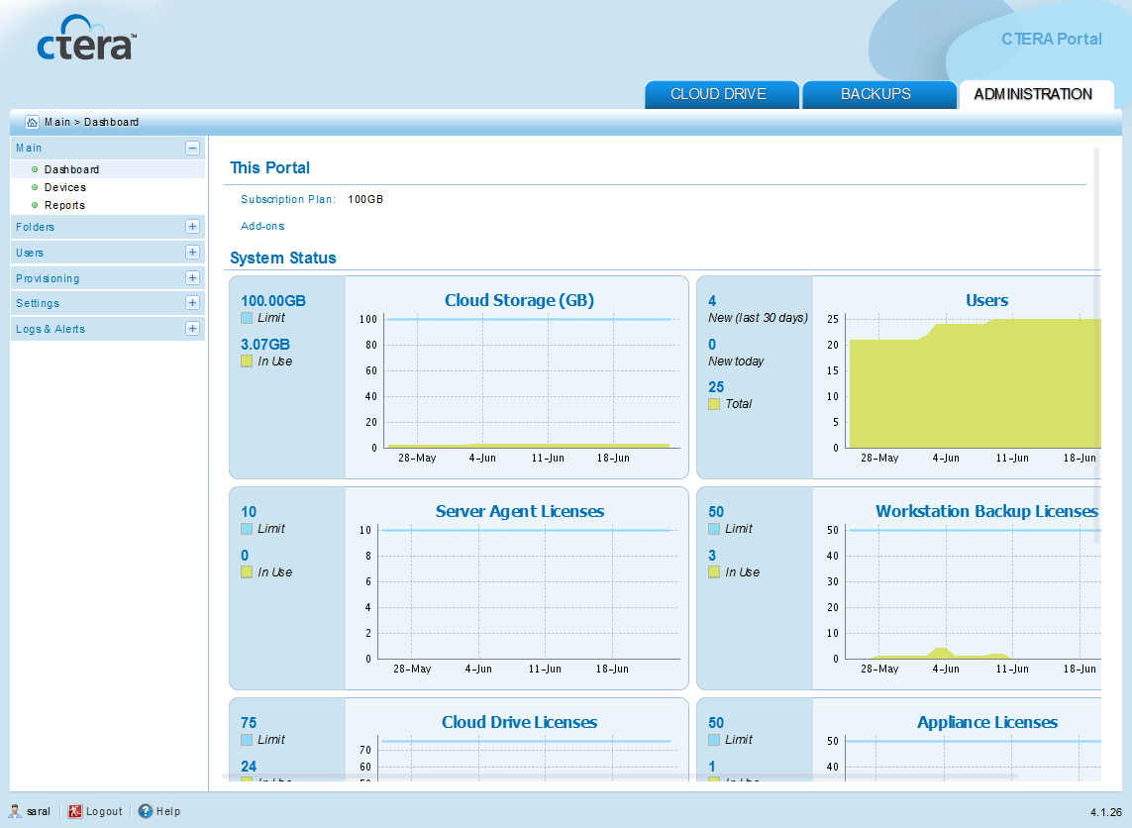Switch to the BACKUPS tab

tap(878, 94)
